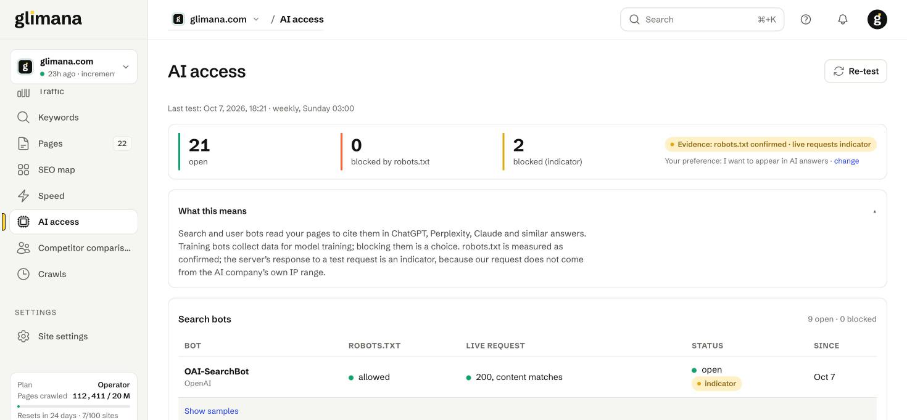This screenshot has width=907, height=420.
Task: Click the search magnifier icon in the top bar
Action: coord(634,20)
